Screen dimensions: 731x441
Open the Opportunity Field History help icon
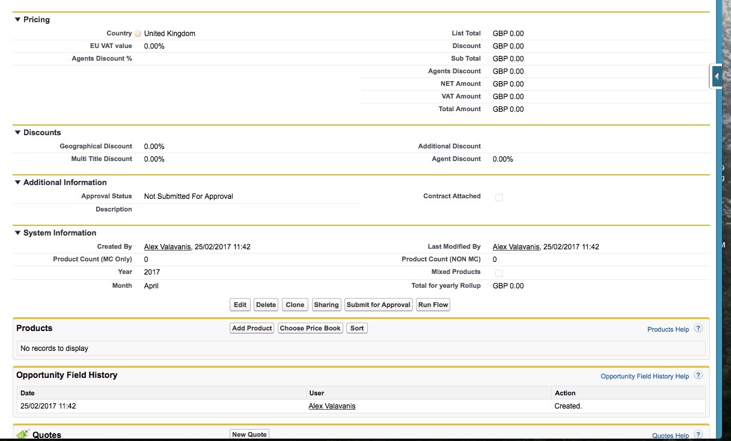(x=698, y=376)
